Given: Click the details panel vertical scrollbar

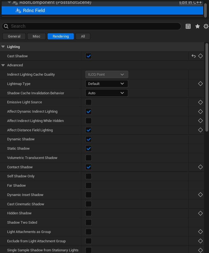Looking at the screenshot, I should coord(207,87).
